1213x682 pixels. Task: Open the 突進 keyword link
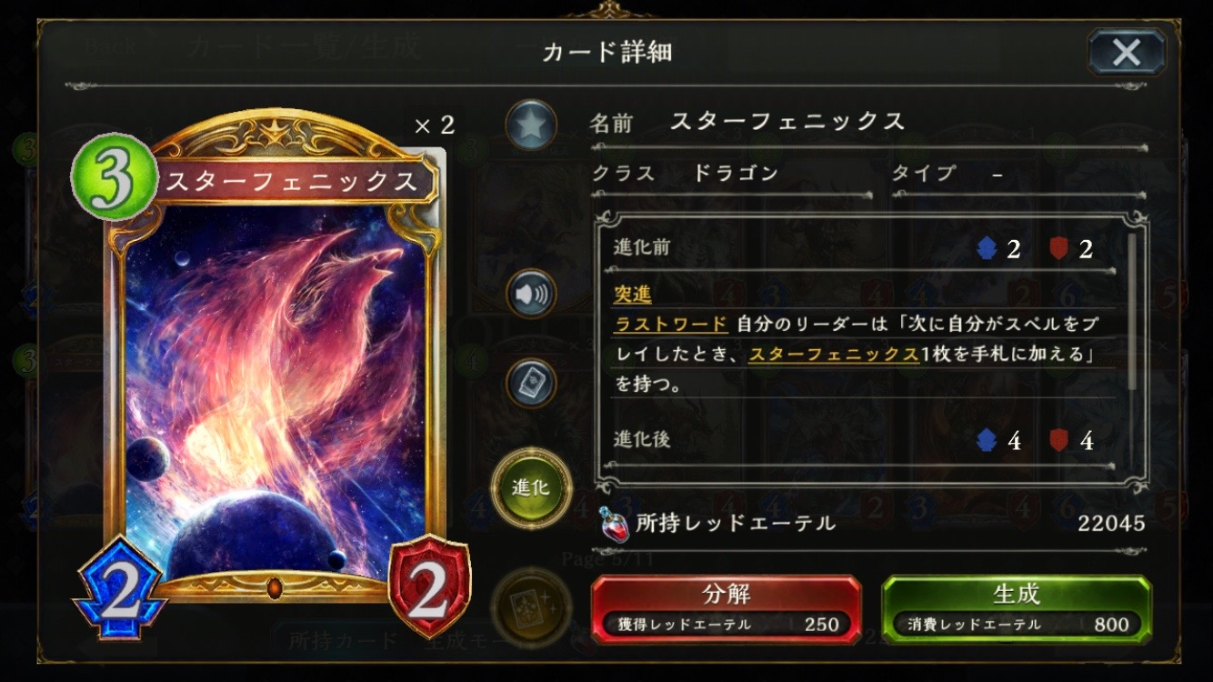point(633,294)
